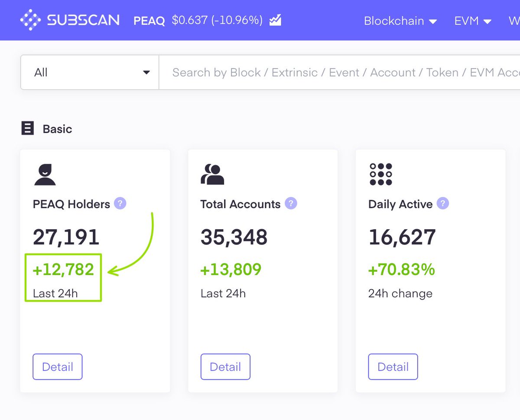Open Detail for Total Accounts
This screenshot has height=420, width=520.
click(x=225, y=367)
